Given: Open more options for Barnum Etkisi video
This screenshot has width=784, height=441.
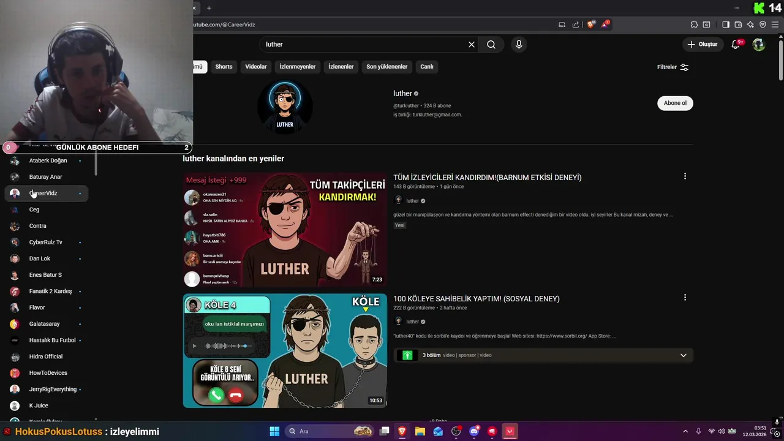Looking at the screenshot, I should click(x=685, y=176).
